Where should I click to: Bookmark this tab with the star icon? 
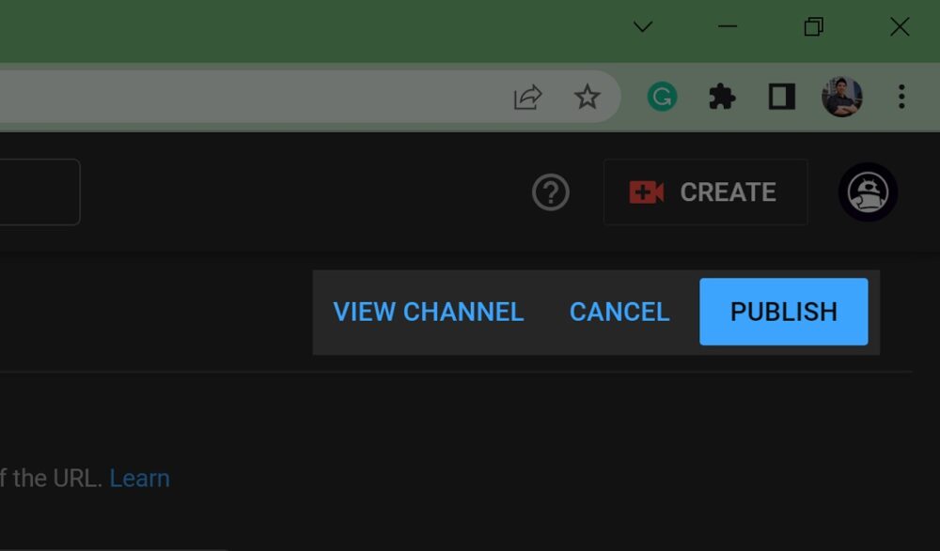[587, 97]
